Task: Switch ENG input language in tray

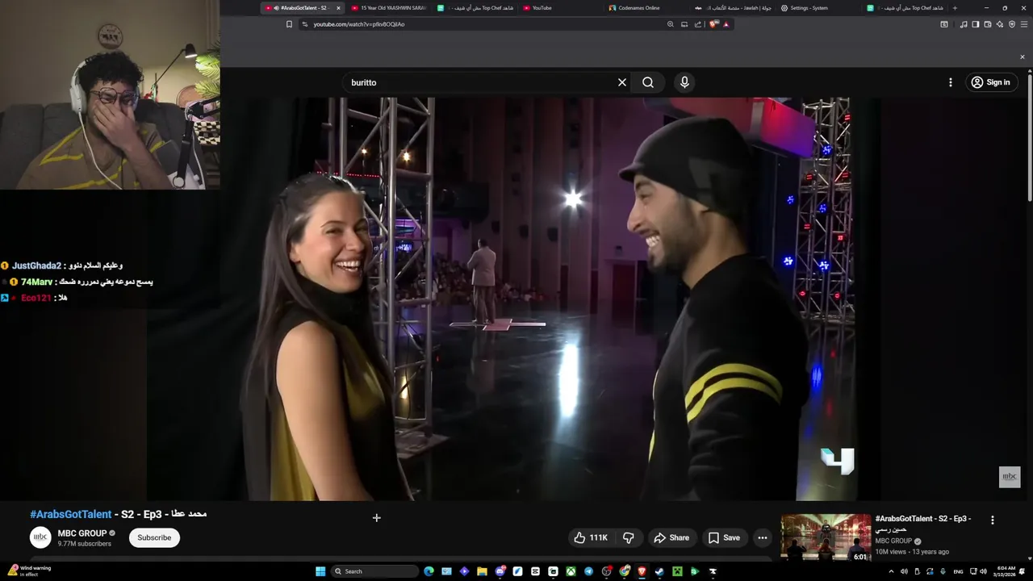Action: tap(958, 571)
